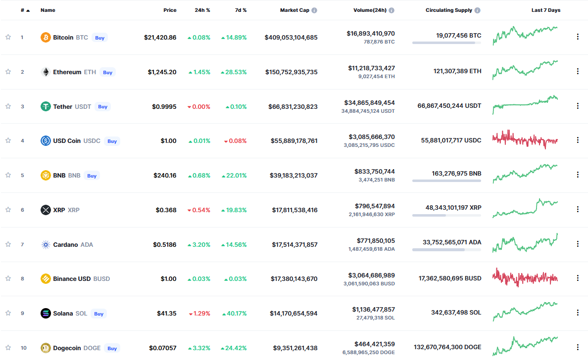The height and width of the screenshot is (364, 588).
Task: Sort by Price column header
Action: 170,10
